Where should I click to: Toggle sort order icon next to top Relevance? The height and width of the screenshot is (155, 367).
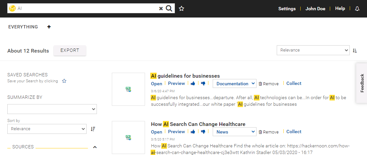(x=355, y=50)
